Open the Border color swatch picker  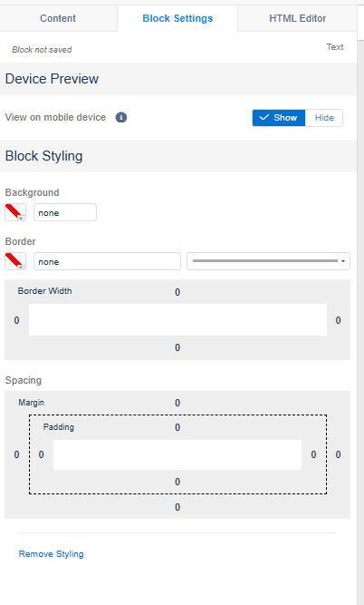point(15,261)
